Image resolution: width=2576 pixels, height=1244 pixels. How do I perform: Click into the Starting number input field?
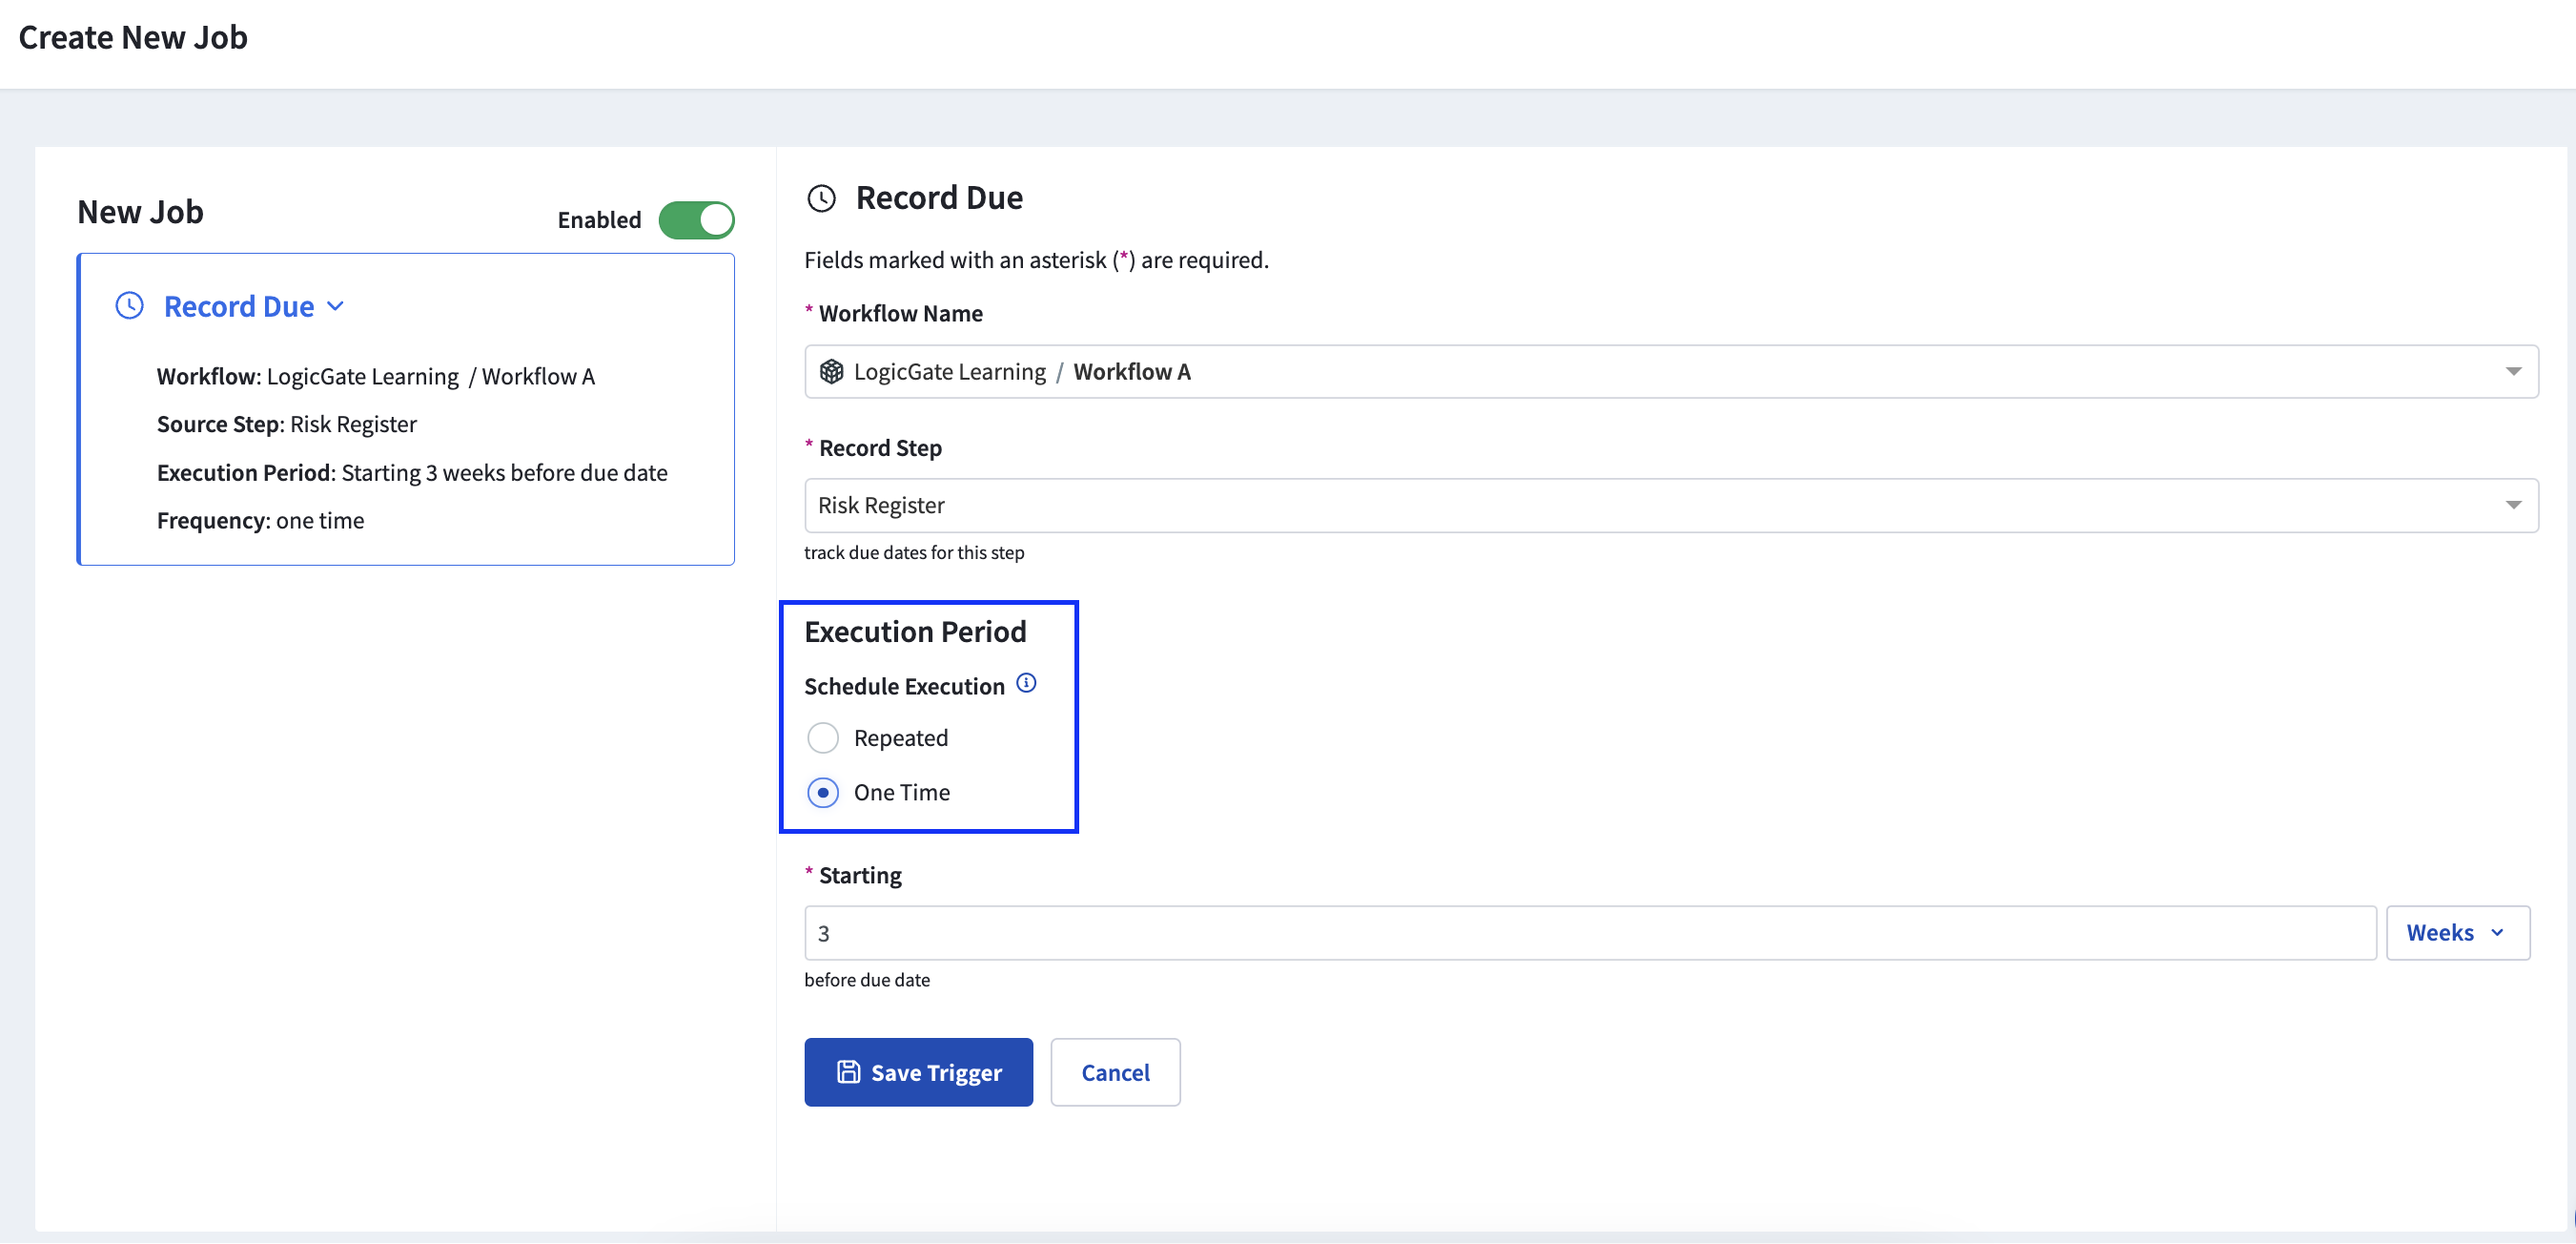click(x=1589, y=933)
